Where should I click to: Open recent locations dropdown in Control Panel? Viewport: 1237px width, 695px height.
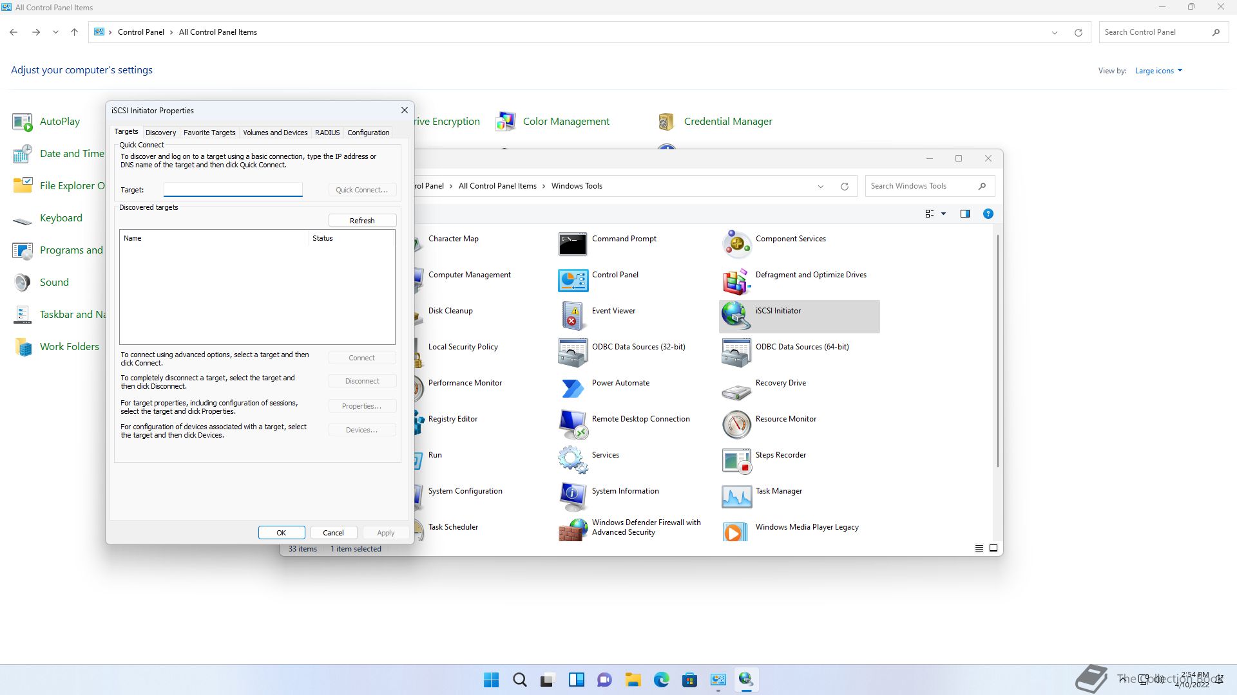pos(55,32)
